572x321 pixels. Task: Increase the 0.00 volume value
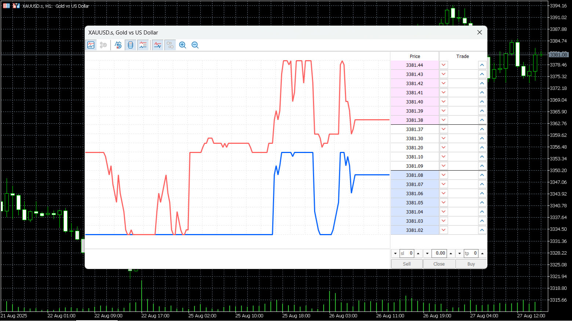click(x=451, y=253)
